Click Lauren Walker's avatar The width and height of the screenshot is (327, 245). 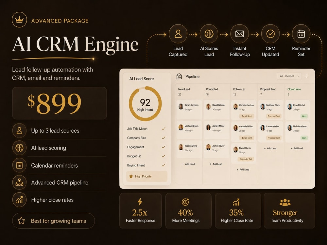click(x=263, y=128)
